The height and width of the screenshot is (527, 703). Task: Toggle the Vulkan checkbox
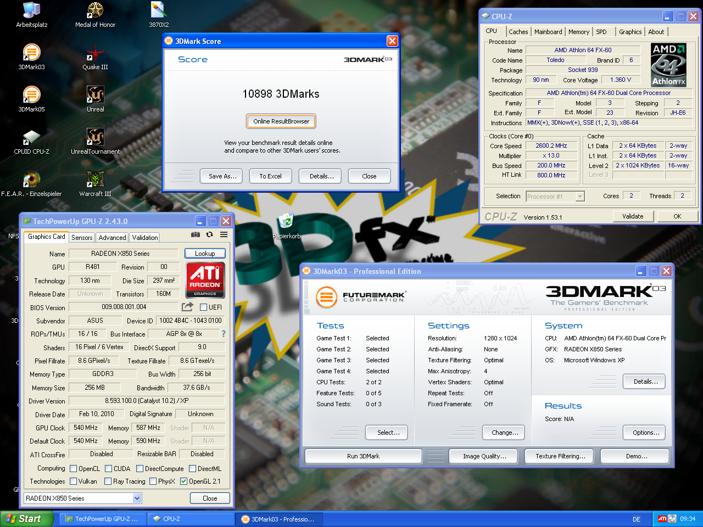pyautogui.click(x=73, y=481)
